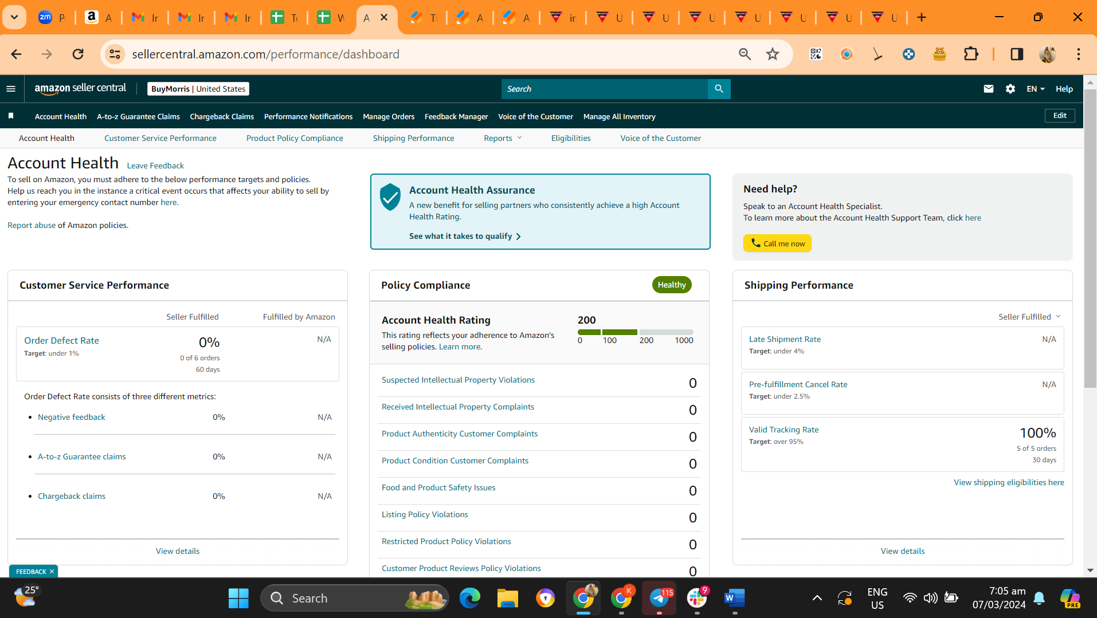Open Suspected Intellectual Property Violations link

458,380
